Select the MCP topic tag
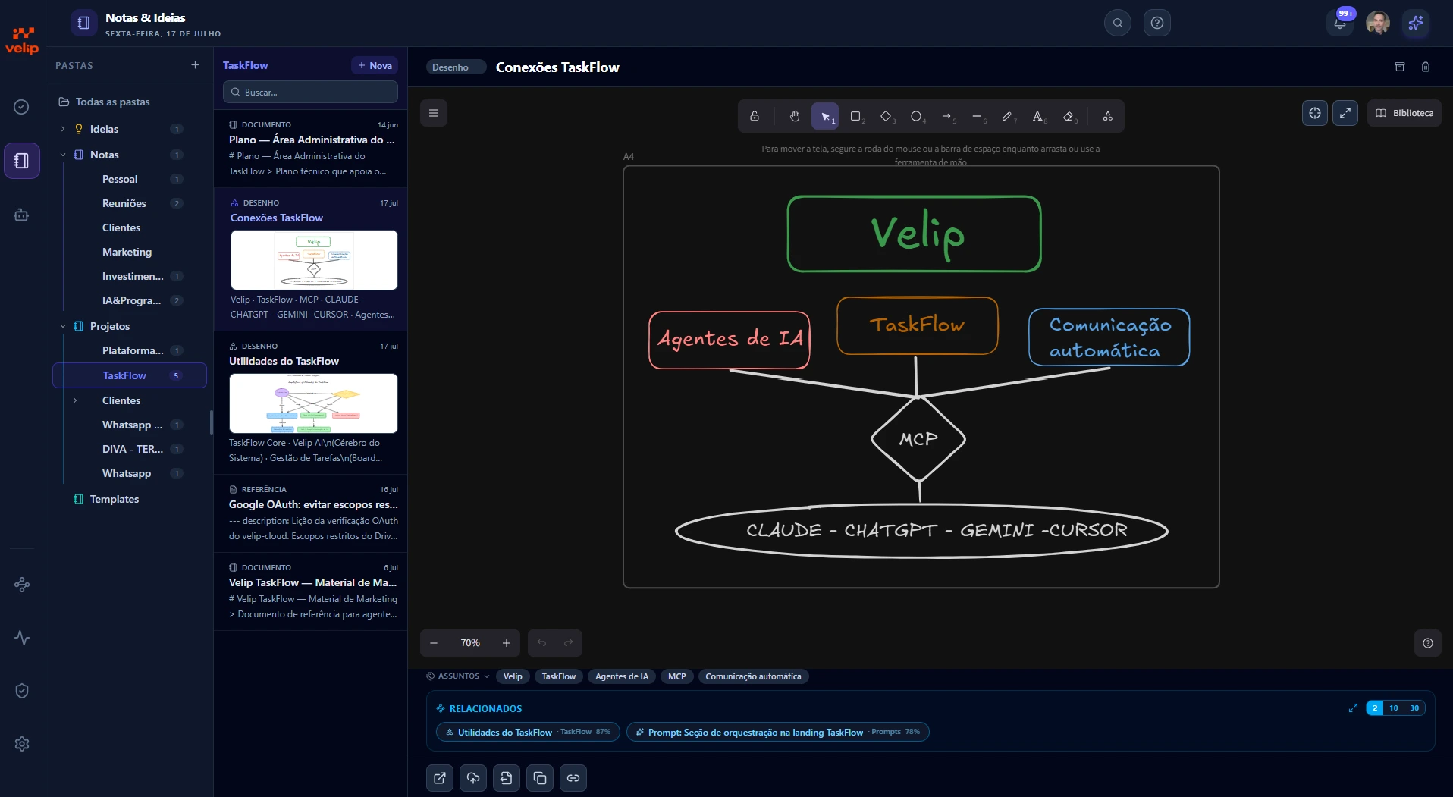Viewport: 1453px width, 797px height. click(677, 676)
